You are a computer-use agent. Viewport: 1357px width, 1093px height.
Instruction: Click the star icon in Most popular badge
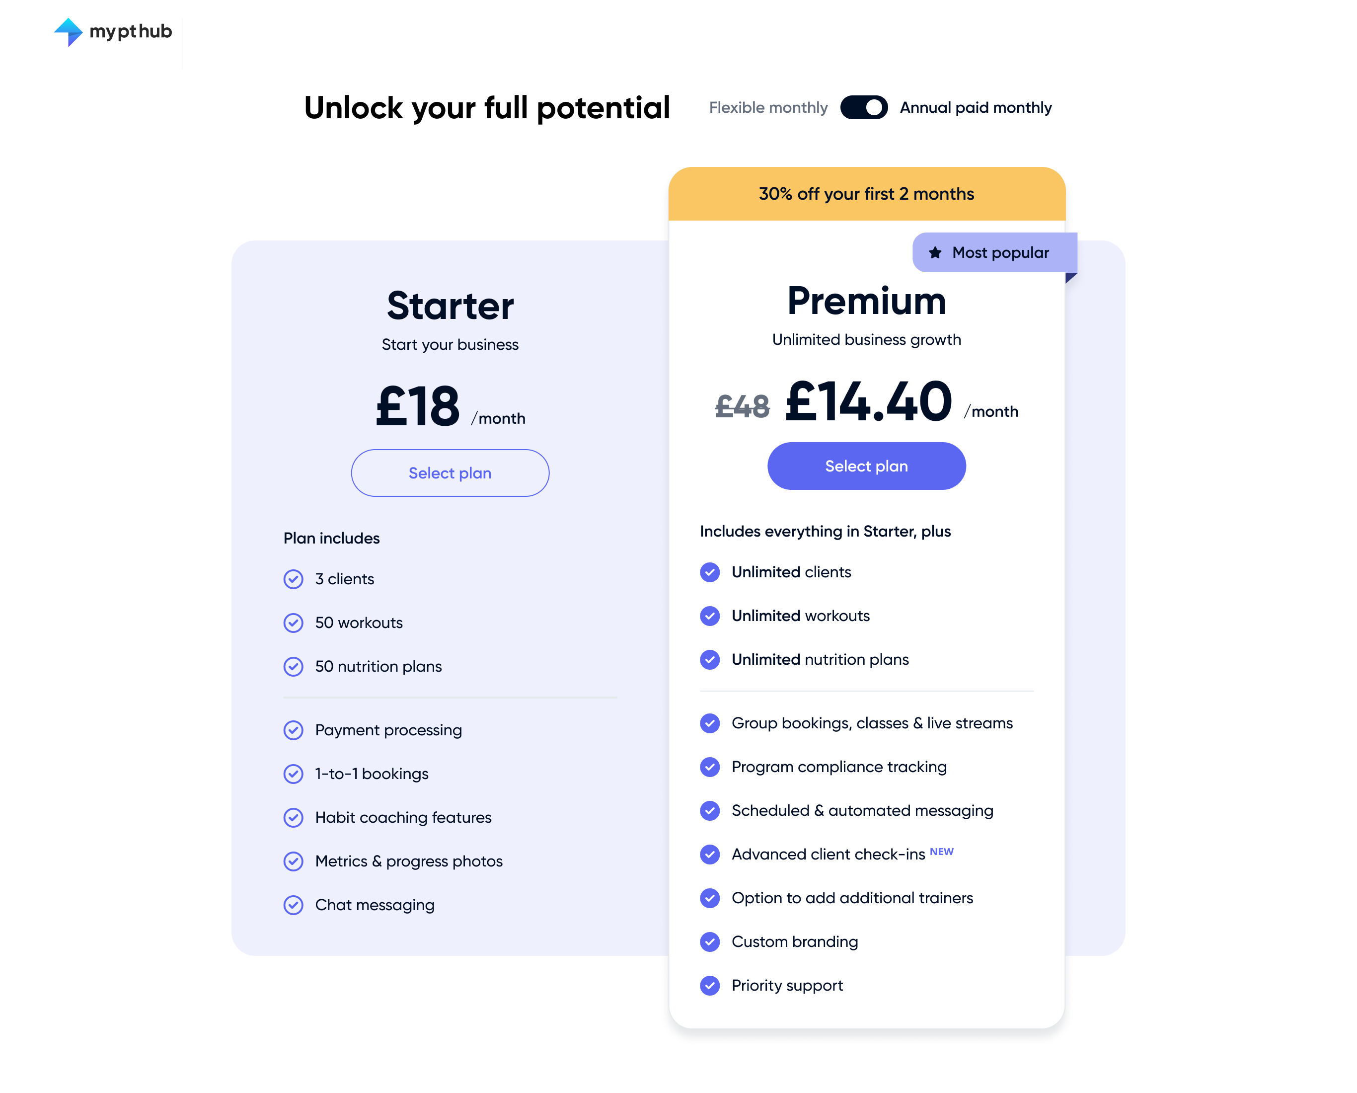point(935,252)
